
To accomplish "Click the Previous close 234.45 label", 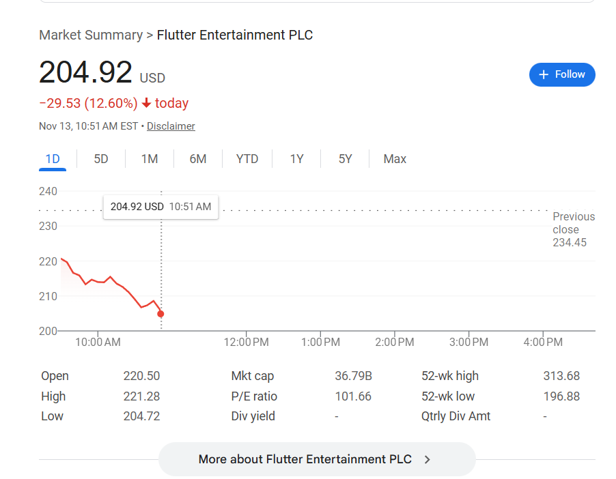I will [573, 229].
